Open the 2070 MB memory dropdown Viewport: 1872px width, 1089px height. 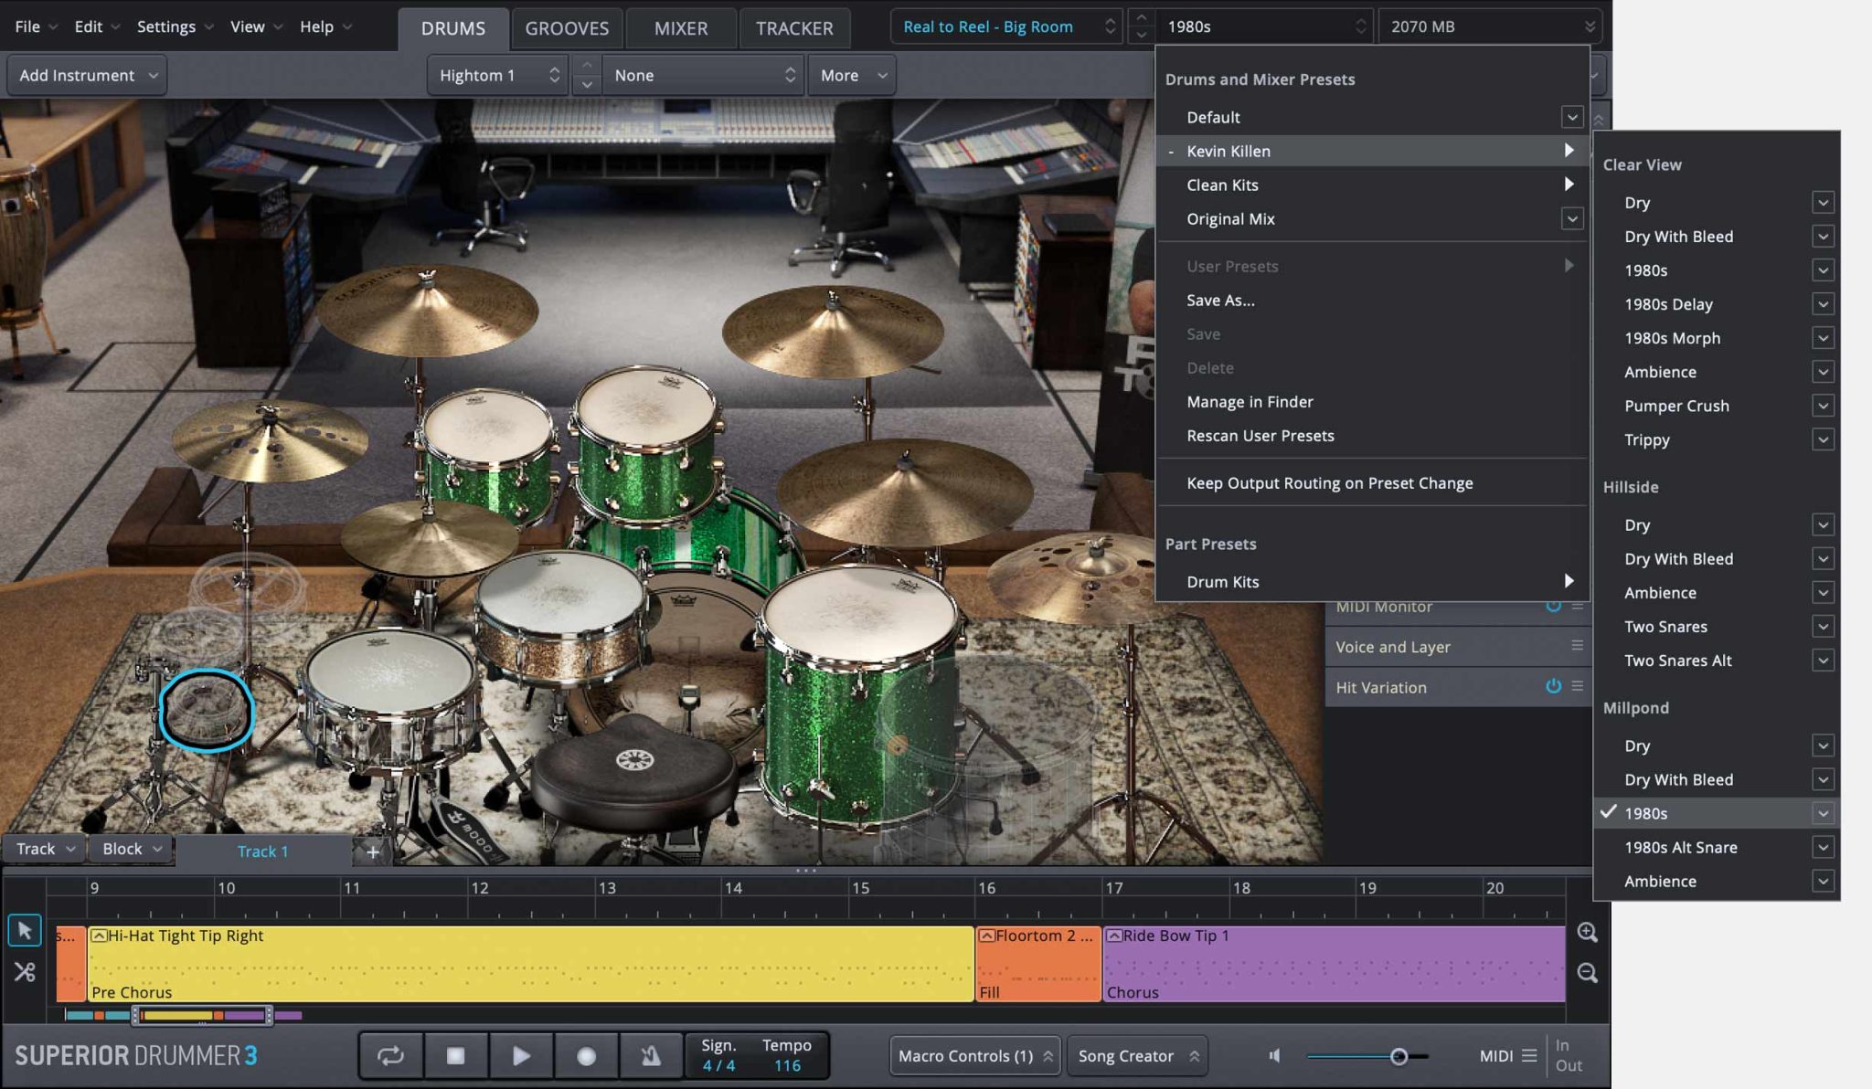1490,26
